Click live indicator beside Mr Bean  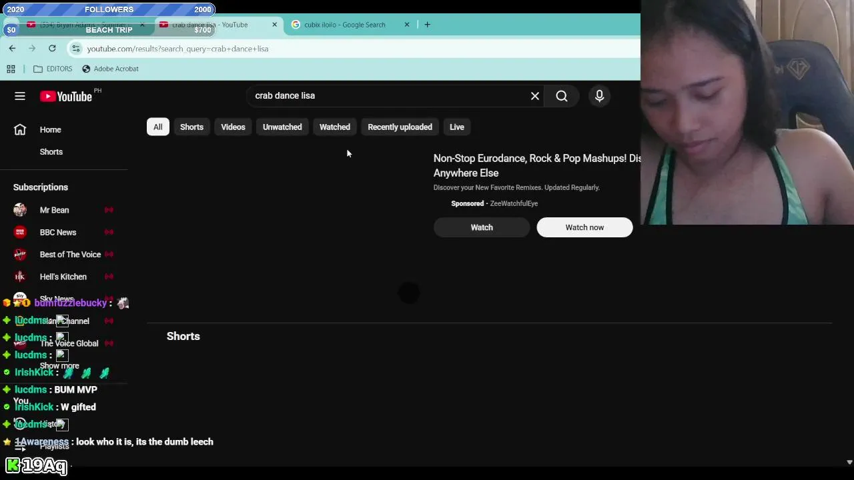pos(109,210)
